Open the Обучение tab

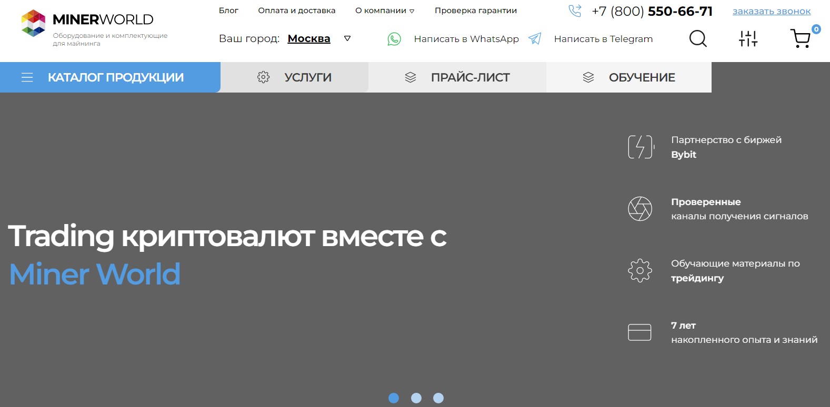pos(629,77)
